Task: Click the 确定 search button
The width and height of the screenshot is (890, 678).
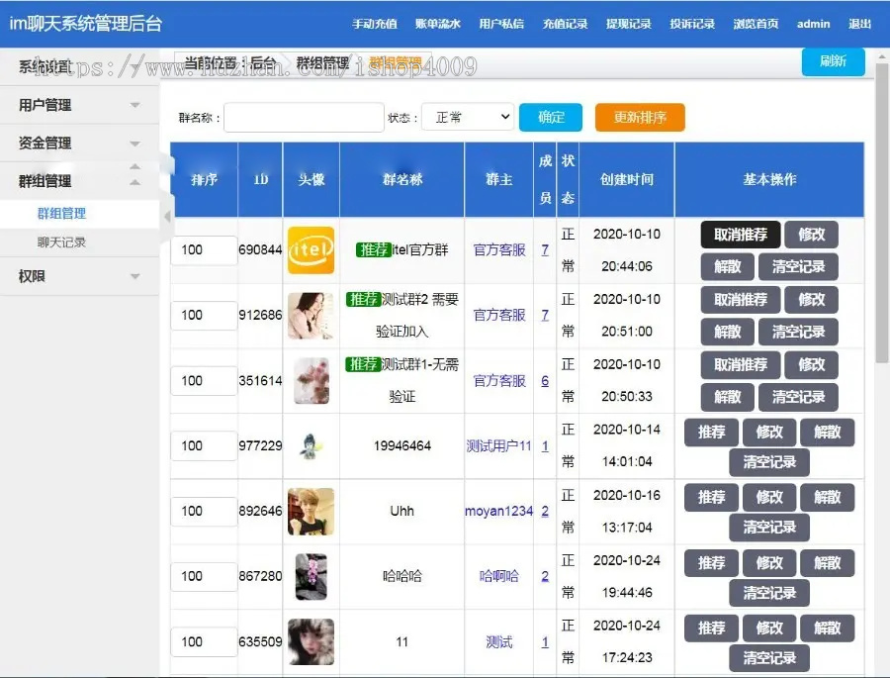Action: (x=550, y=117)
